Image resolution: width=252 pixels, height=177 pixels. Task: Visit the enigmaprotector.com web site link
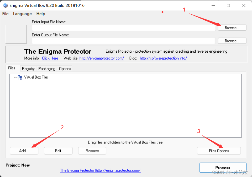(x=102, y=58)
